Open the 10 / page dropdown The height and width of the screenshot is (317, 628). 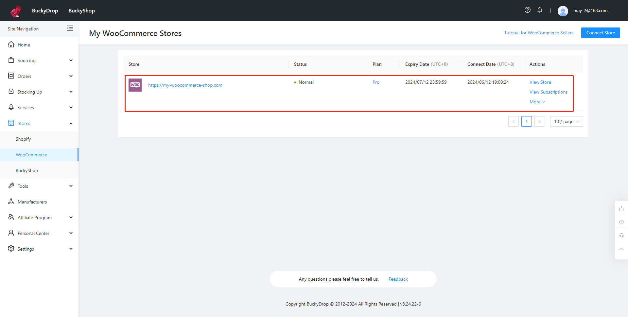pyautogui.click(x=567, y=121)
